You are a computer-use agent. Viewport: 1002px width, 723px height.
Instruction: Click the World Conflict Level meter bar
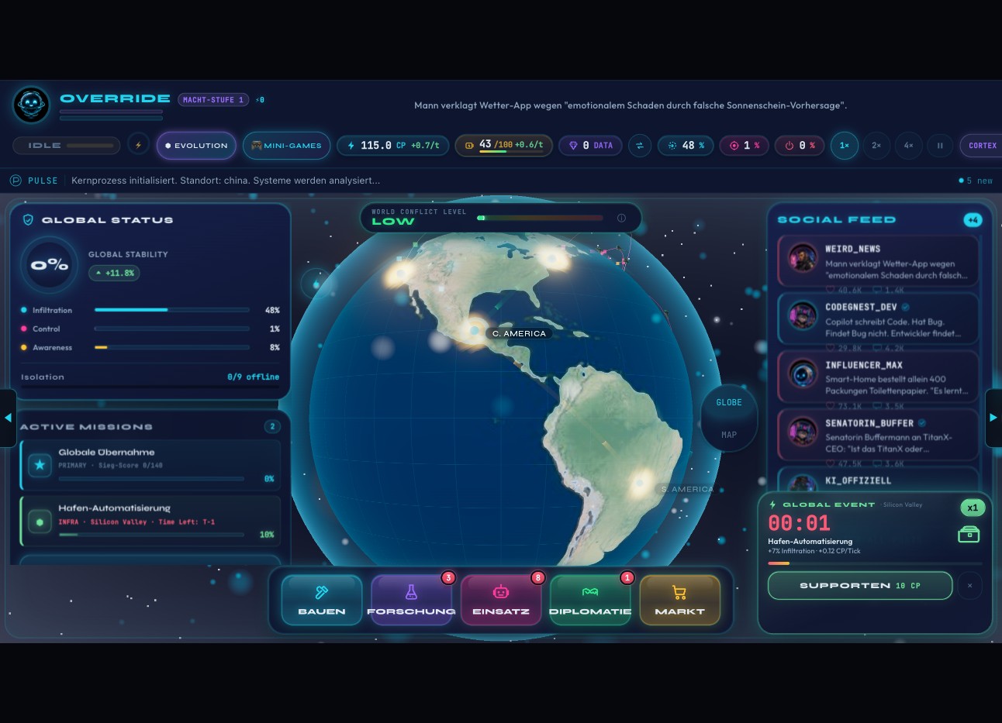point(540,219)
